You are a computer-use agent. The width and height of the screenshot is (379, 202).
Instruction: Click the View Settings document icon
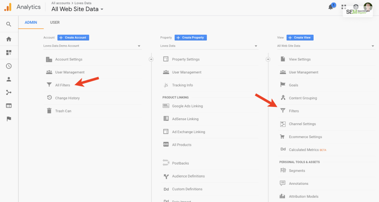[x=283, y=59]
